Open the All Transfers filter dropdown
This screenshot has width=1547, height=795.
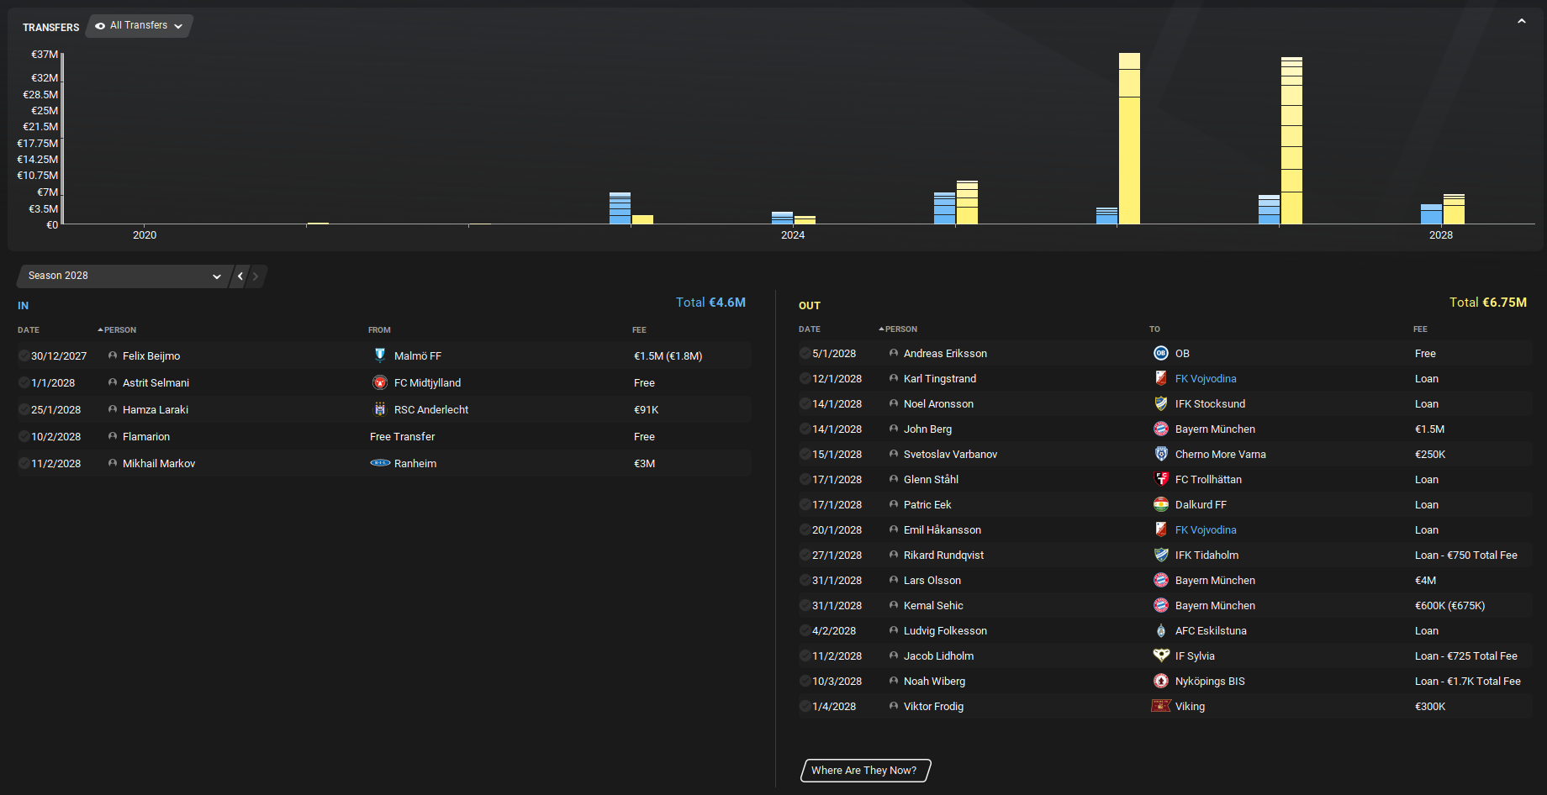pyautogui.click(x=139, y=26)
